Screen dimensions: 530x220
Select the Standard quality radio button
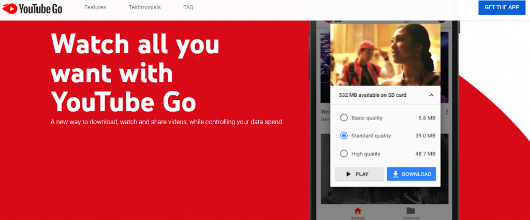coord(344,136)
